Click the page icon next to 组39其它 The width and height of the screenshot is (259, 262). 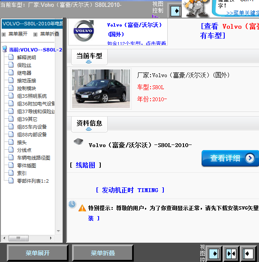point(11,119)
